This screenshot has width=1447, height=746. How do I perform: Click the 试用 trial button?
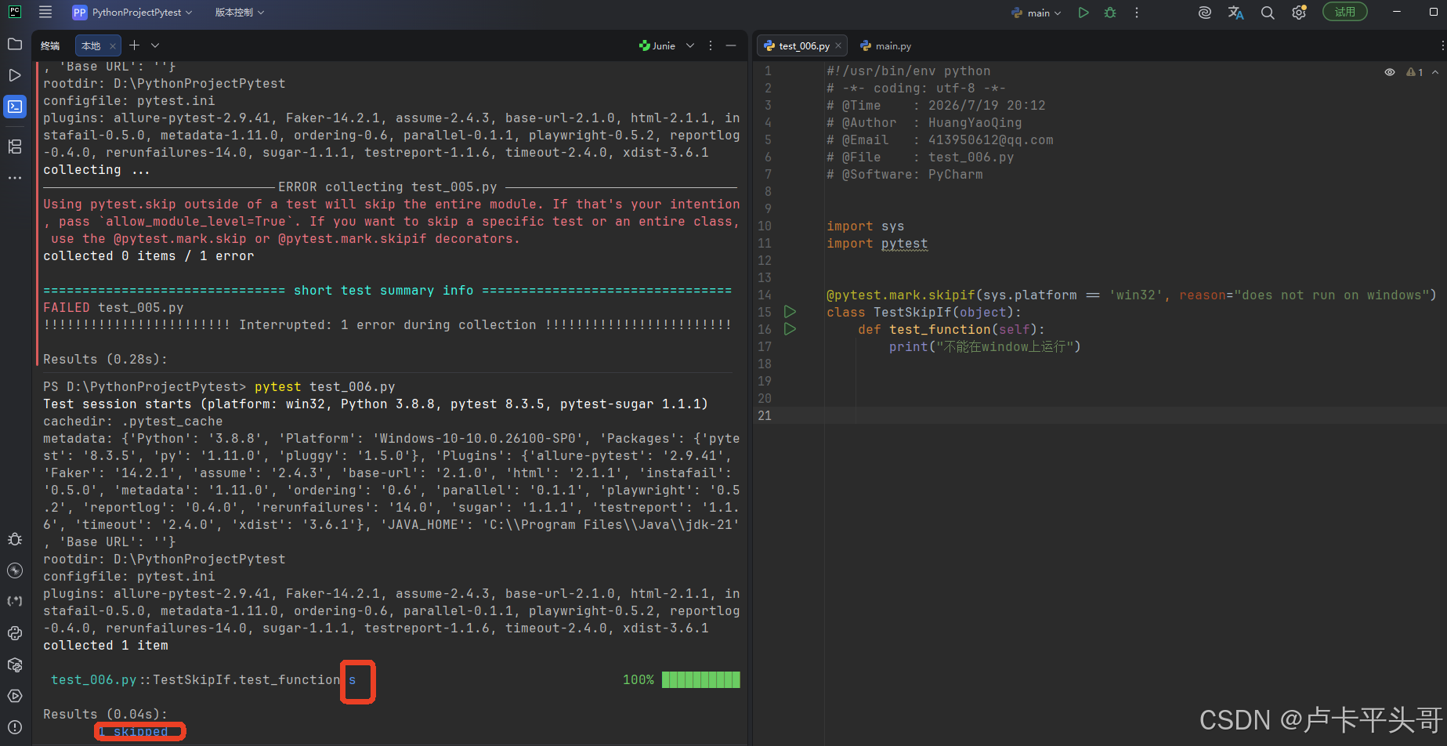pos(1345,12)
